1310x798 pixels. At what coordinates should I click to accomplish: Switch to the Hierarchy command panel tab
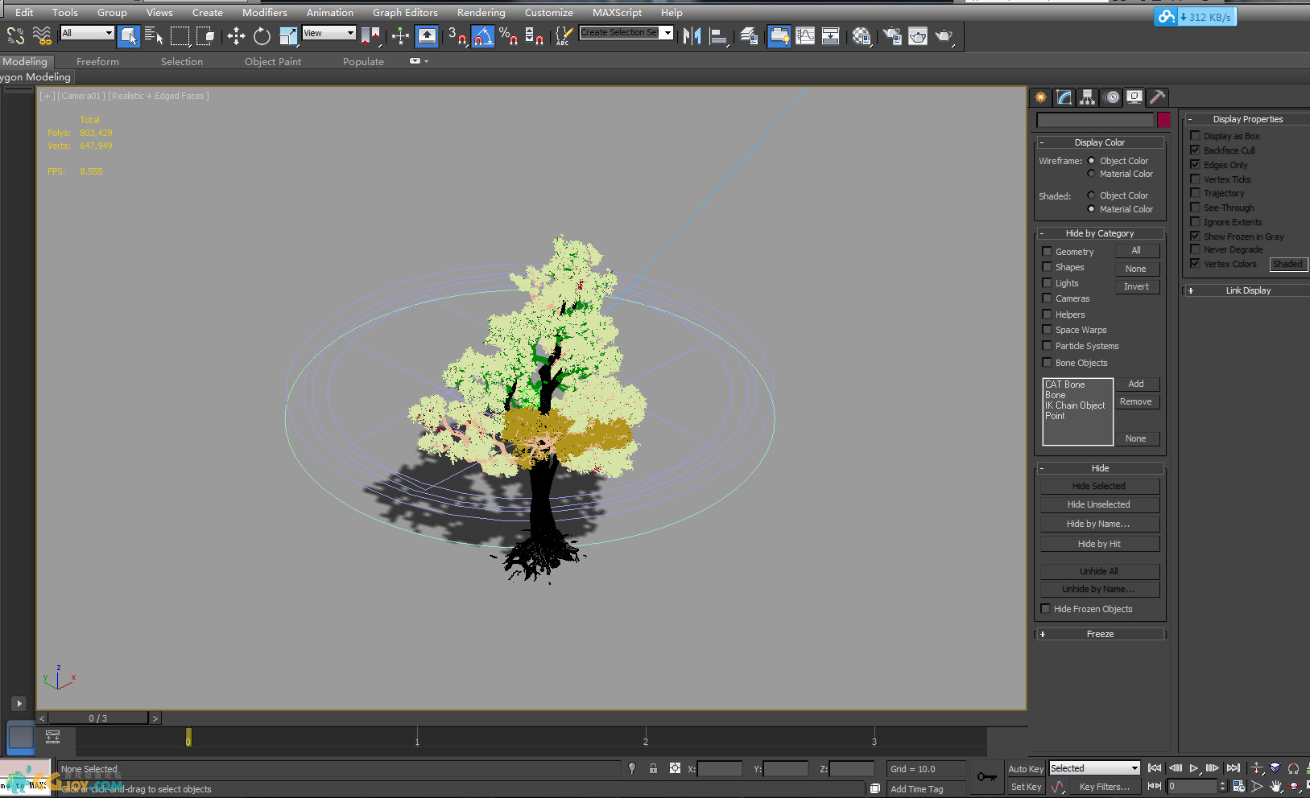1088,97
